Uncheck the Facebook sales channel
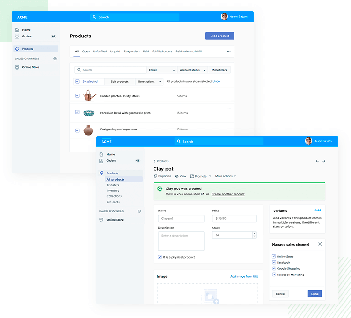This screenshot has height=318, width=351. (274, 262)
